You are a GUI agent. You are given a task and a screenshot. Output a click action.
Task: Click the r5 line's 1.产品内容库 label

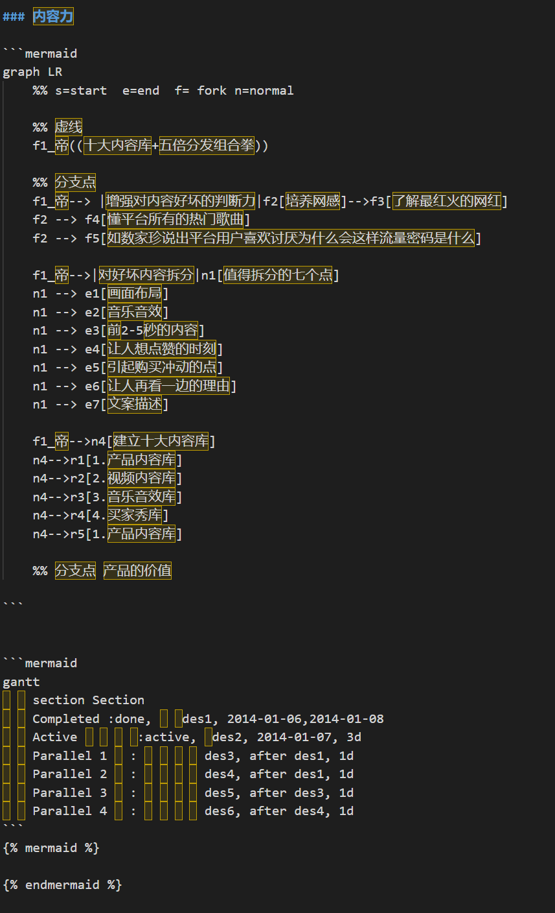tap(134, 534)
